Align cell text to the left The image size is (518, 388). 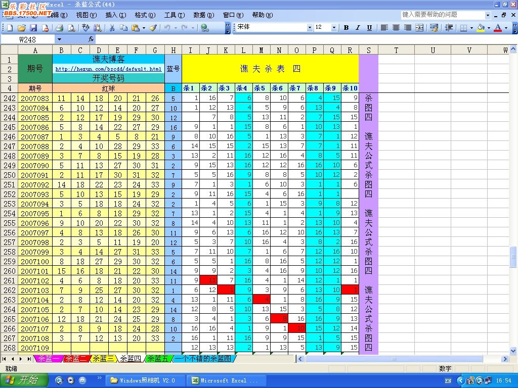point(384,28)
